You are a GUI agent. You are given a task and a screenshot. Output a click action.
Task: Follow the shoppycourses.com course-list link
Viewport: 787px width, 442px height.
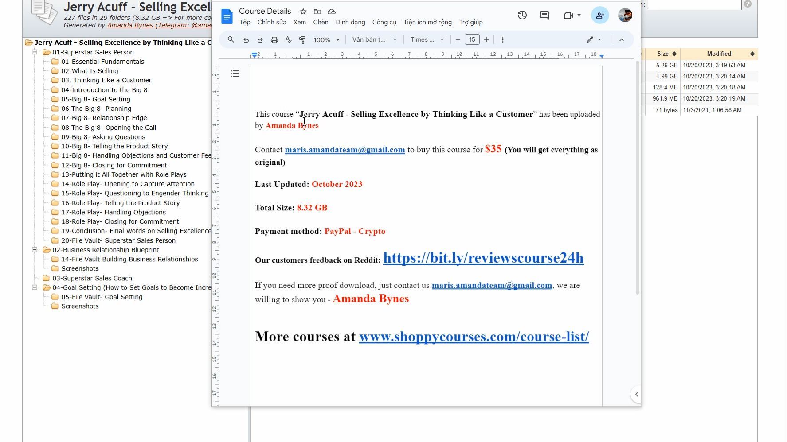(474, 337)
